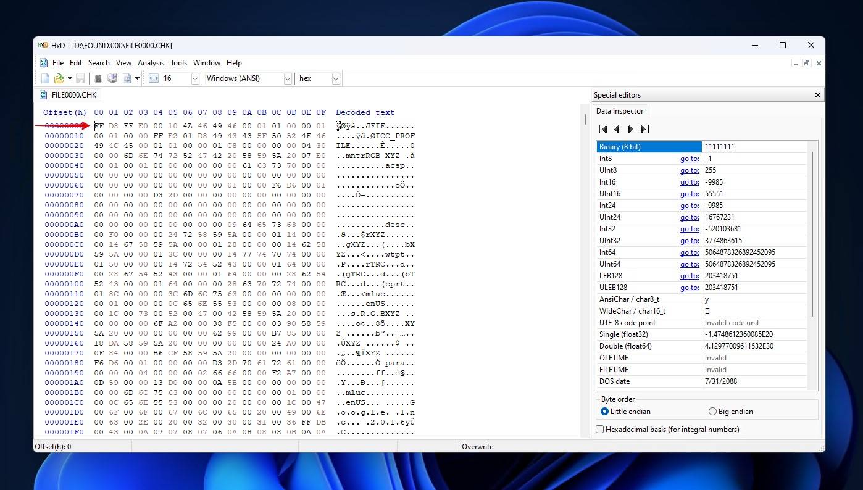The image size is (863, 490).
Task: Click the Single (float32) value field
Action: (754, 334)
